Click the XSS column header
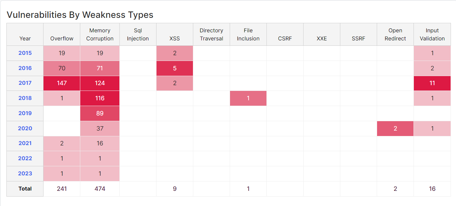The image size is (456, 206). pyautogui.click(x=174, y=34)
